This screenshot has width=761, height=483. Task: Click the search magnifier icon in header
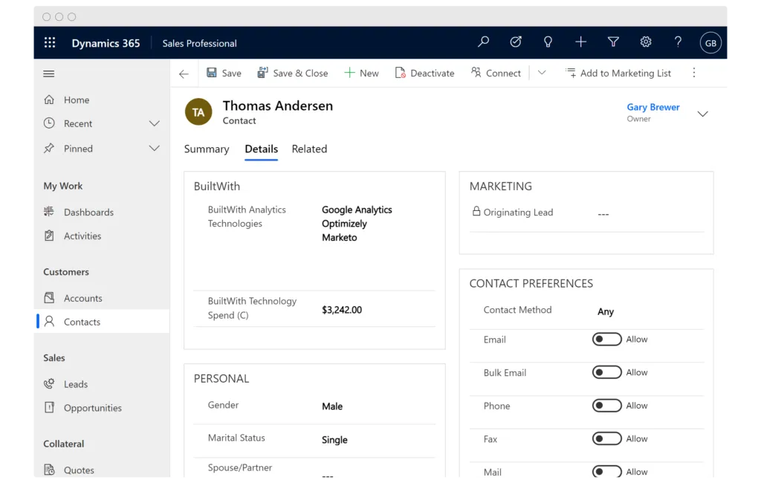tap(483, 42)
